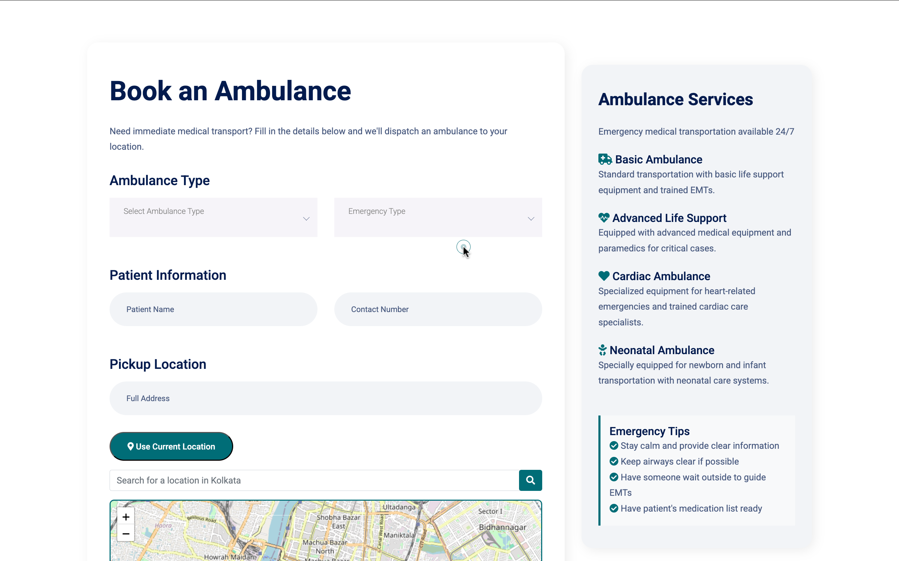Zoom in on the map with the plus button
The width and height of the screenshot is (899, 561).
[126, 516]
